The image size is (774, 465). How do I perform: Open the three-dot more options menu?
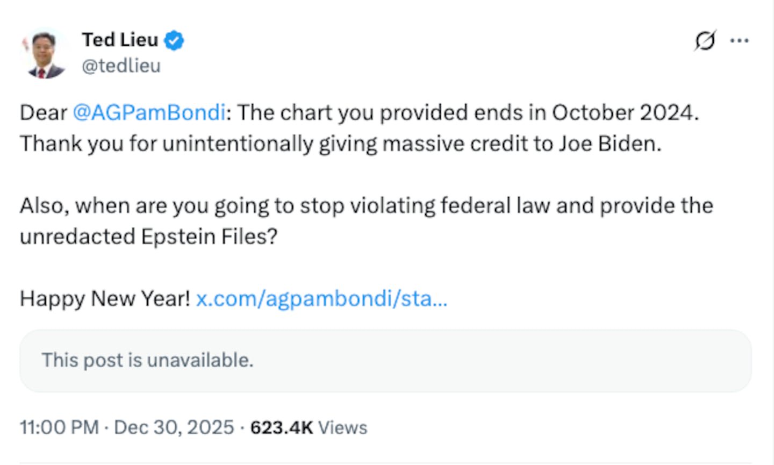[740, 40]
